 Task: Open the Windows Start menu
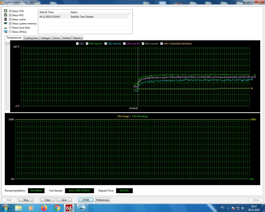pos(5,208)
